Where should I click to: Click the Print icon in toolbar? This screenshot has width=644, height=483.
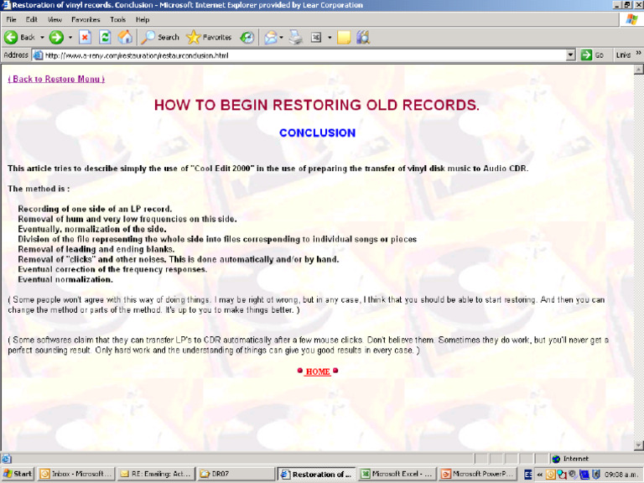[x=295, y=37]
